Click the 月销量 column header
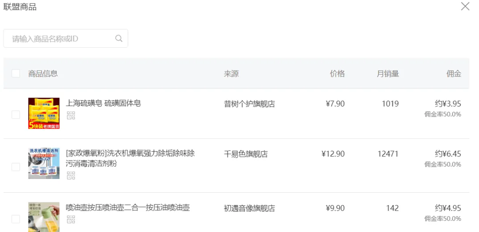Image resolution: width=479 pixels, height=232 pixels. pos(388,74)
